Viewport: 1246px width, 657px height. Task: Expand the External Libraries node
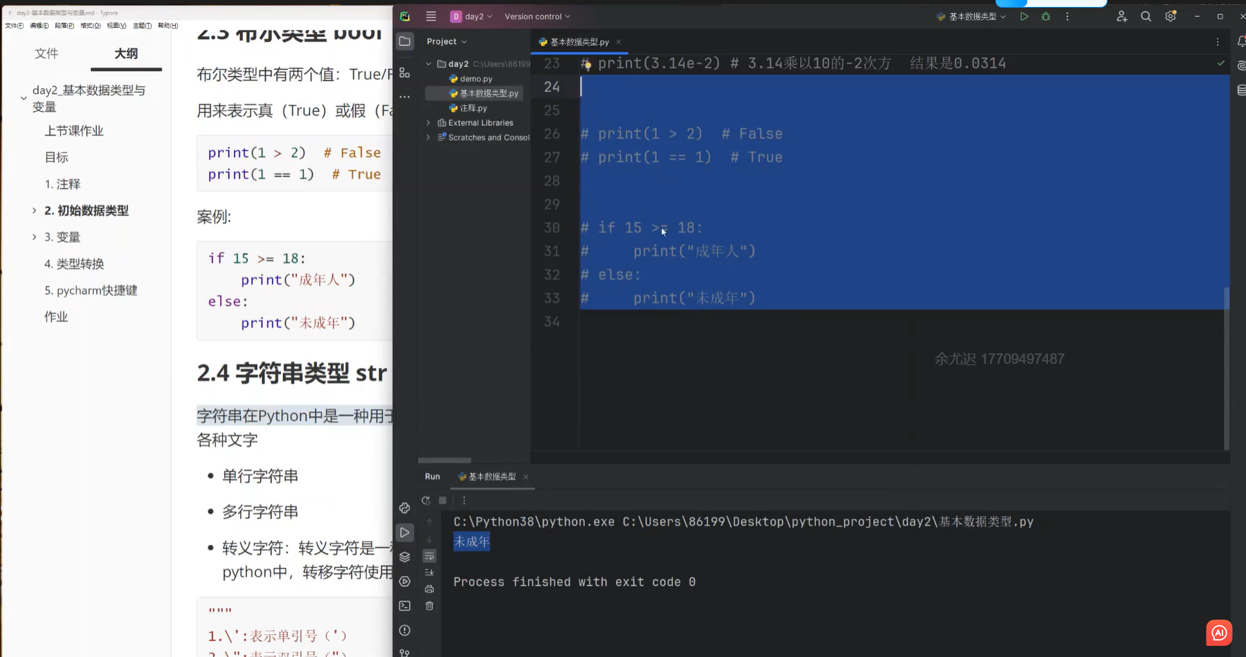(428, 122)
